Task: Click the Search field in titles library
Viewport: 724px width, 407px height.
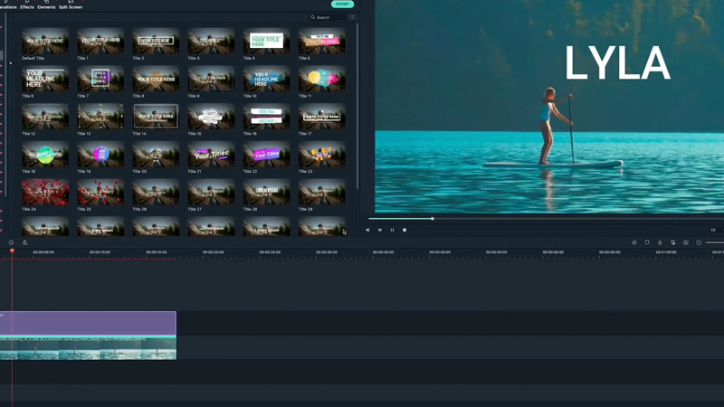Action: [328, 17]
